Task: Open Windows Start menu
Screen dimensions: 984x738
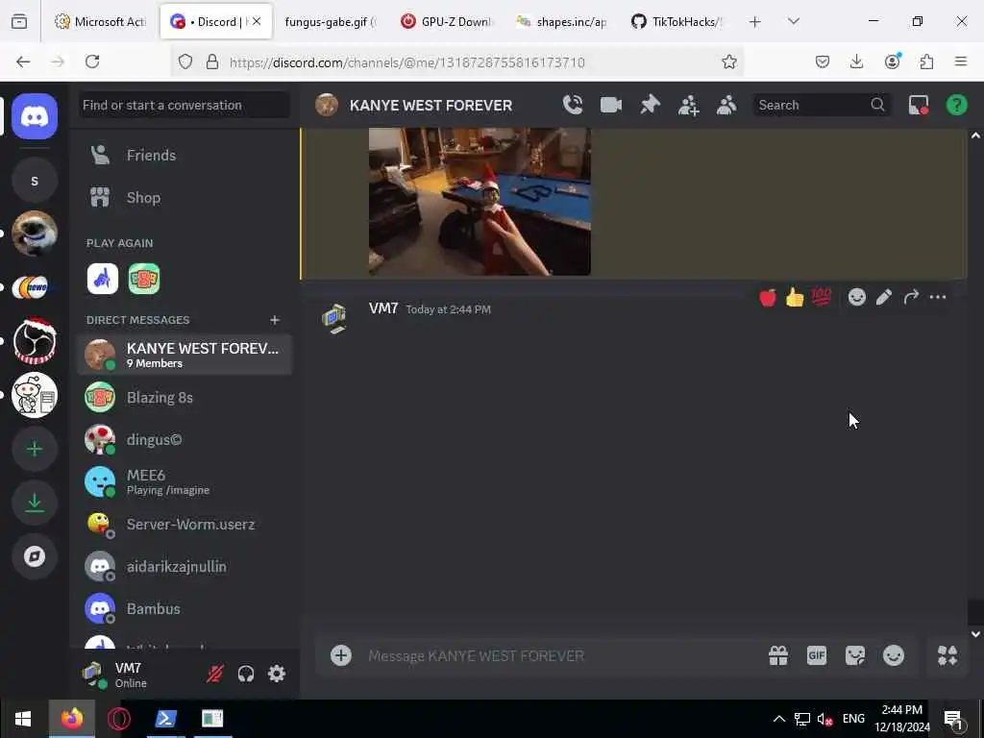Action: (x=23, y=719)
